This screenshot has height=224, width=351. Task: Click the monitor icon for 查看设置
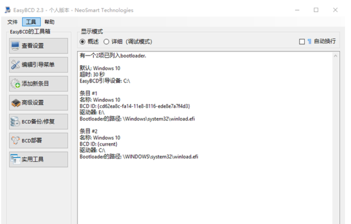pyautogui.click(x=16, y=46)
